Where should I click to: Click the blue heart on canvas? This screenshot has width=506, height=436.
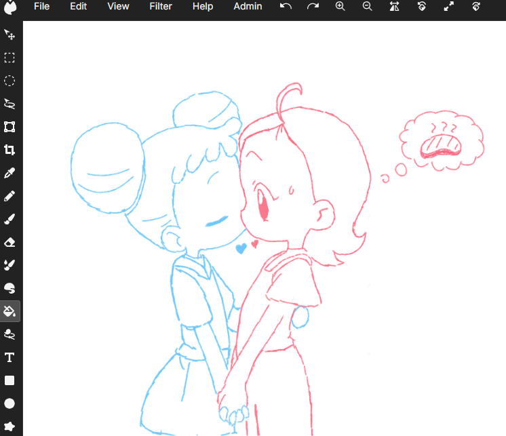(241, 248)
